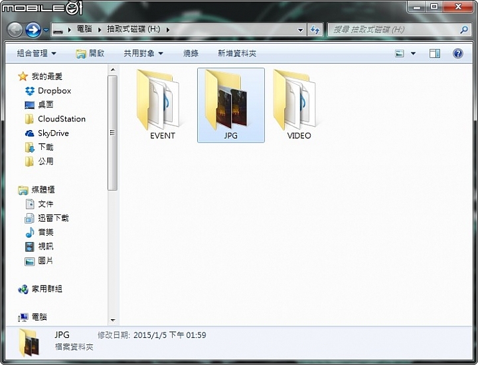Click the 音樂 music note icon

[x=30, y=232]
